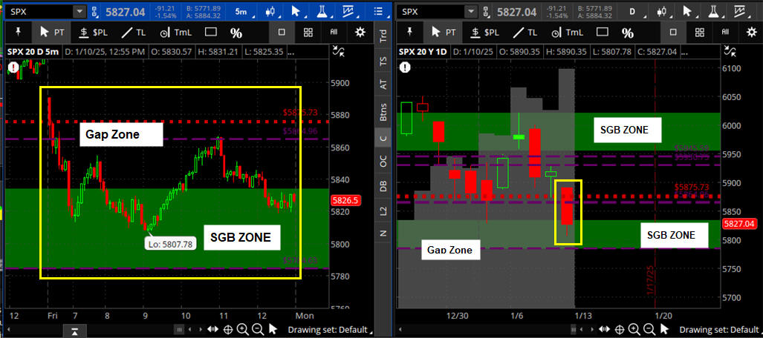
Task: Zoom in on the left chart
Action: (242, 330)
